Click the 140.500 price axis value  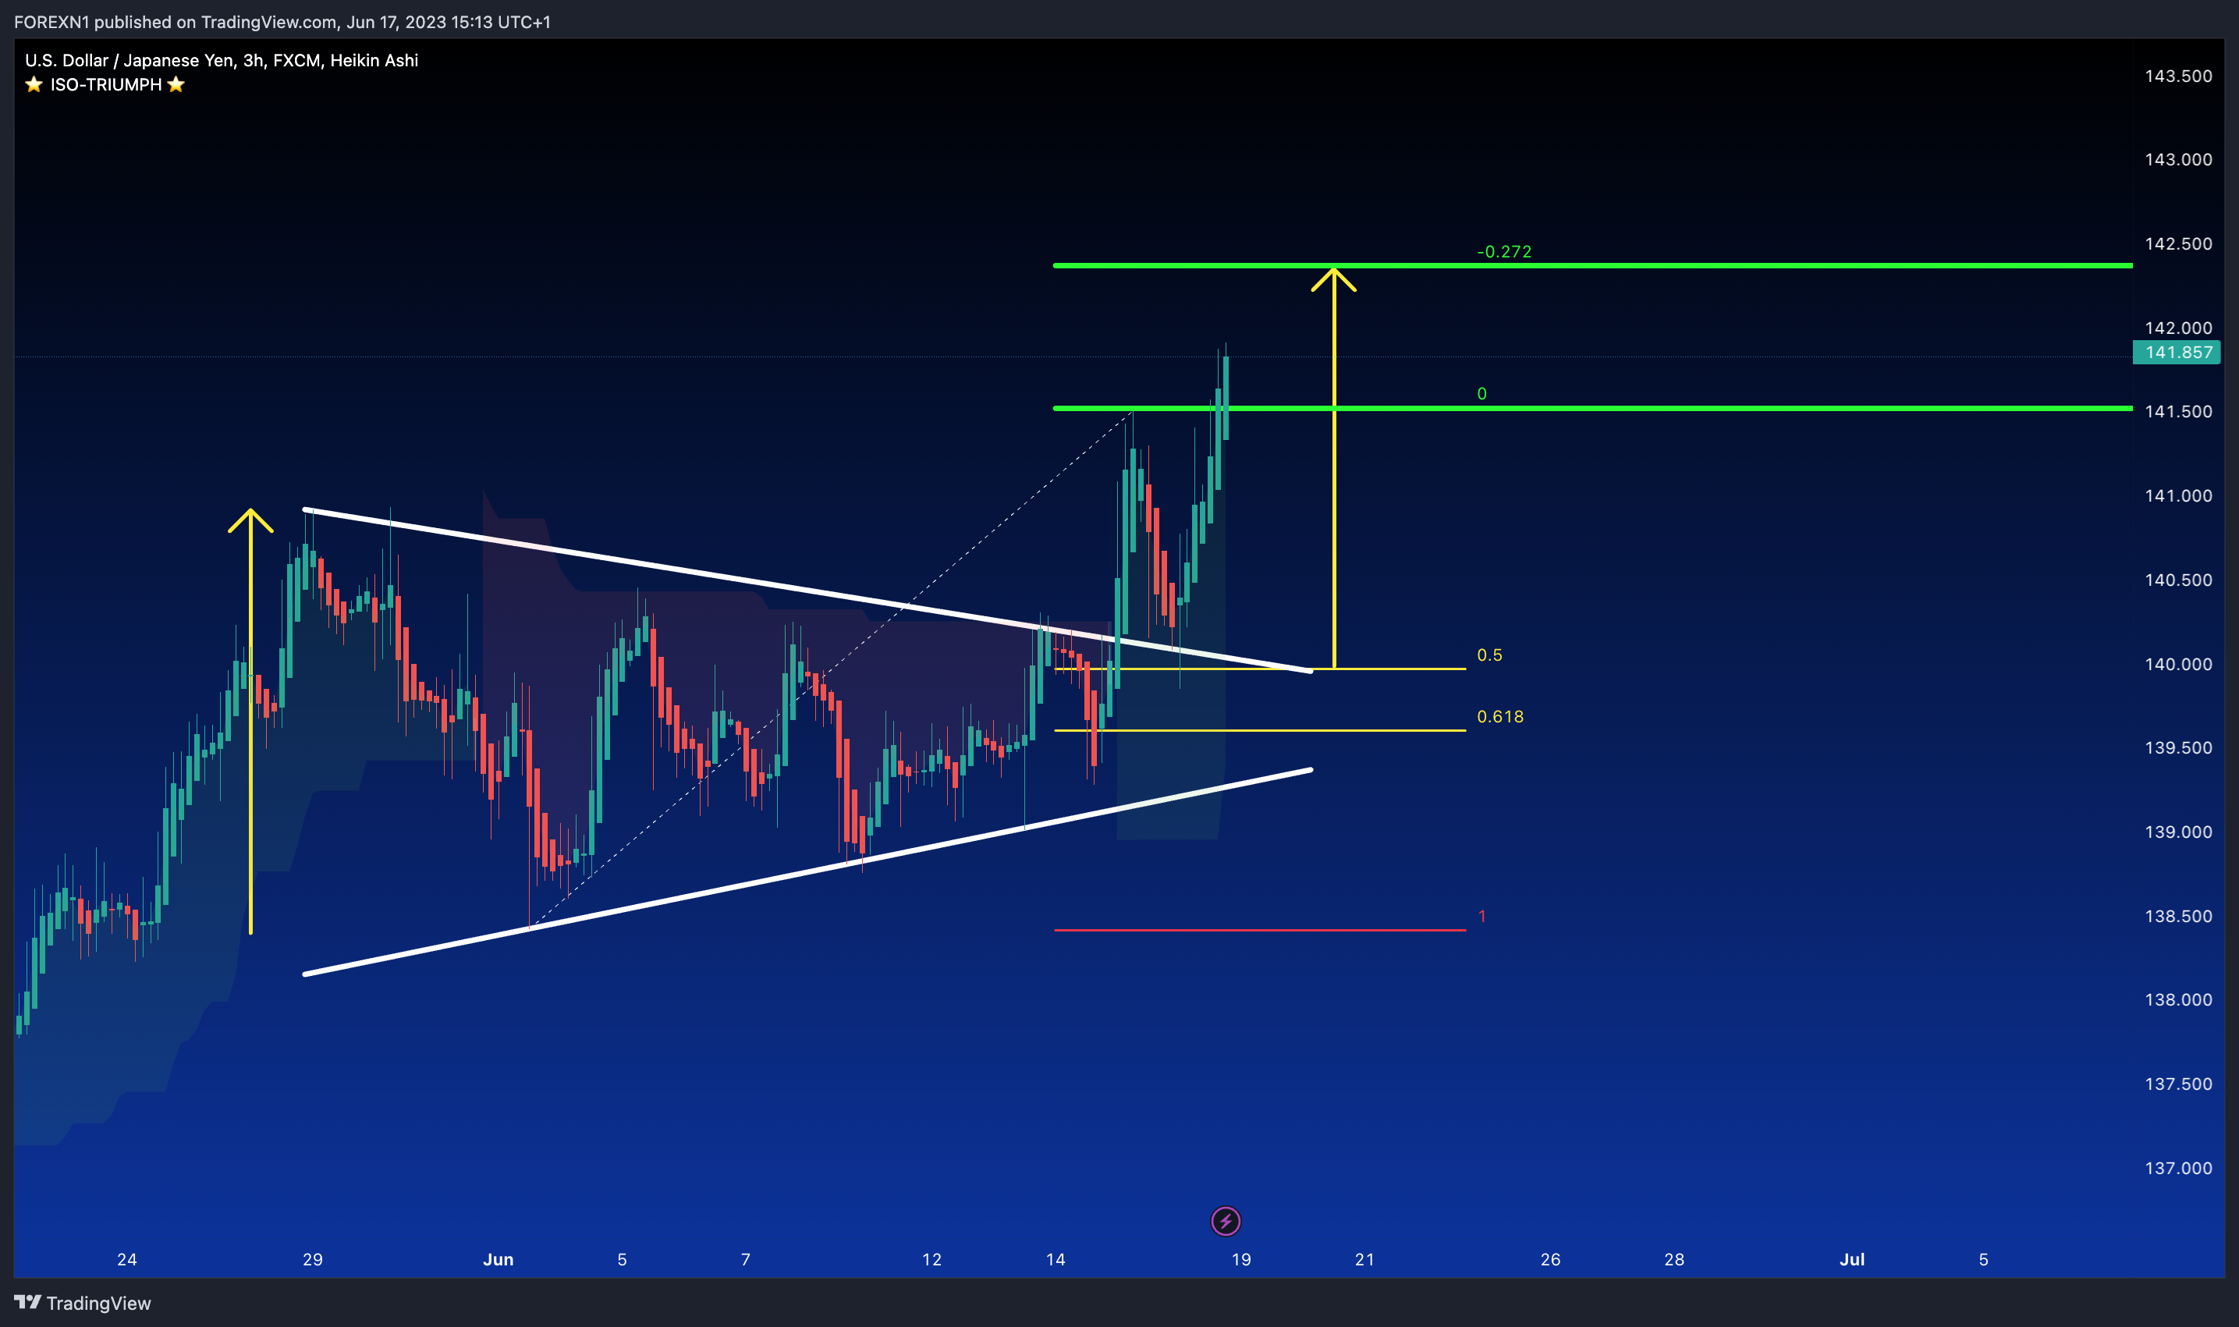pos(2178,580)
